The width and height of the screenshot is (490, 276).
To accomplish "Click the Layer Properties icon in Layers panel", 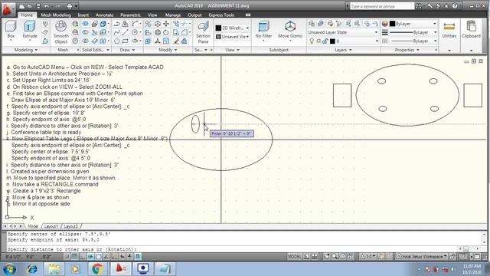I will pyautogui.click(x=312, y=24).
